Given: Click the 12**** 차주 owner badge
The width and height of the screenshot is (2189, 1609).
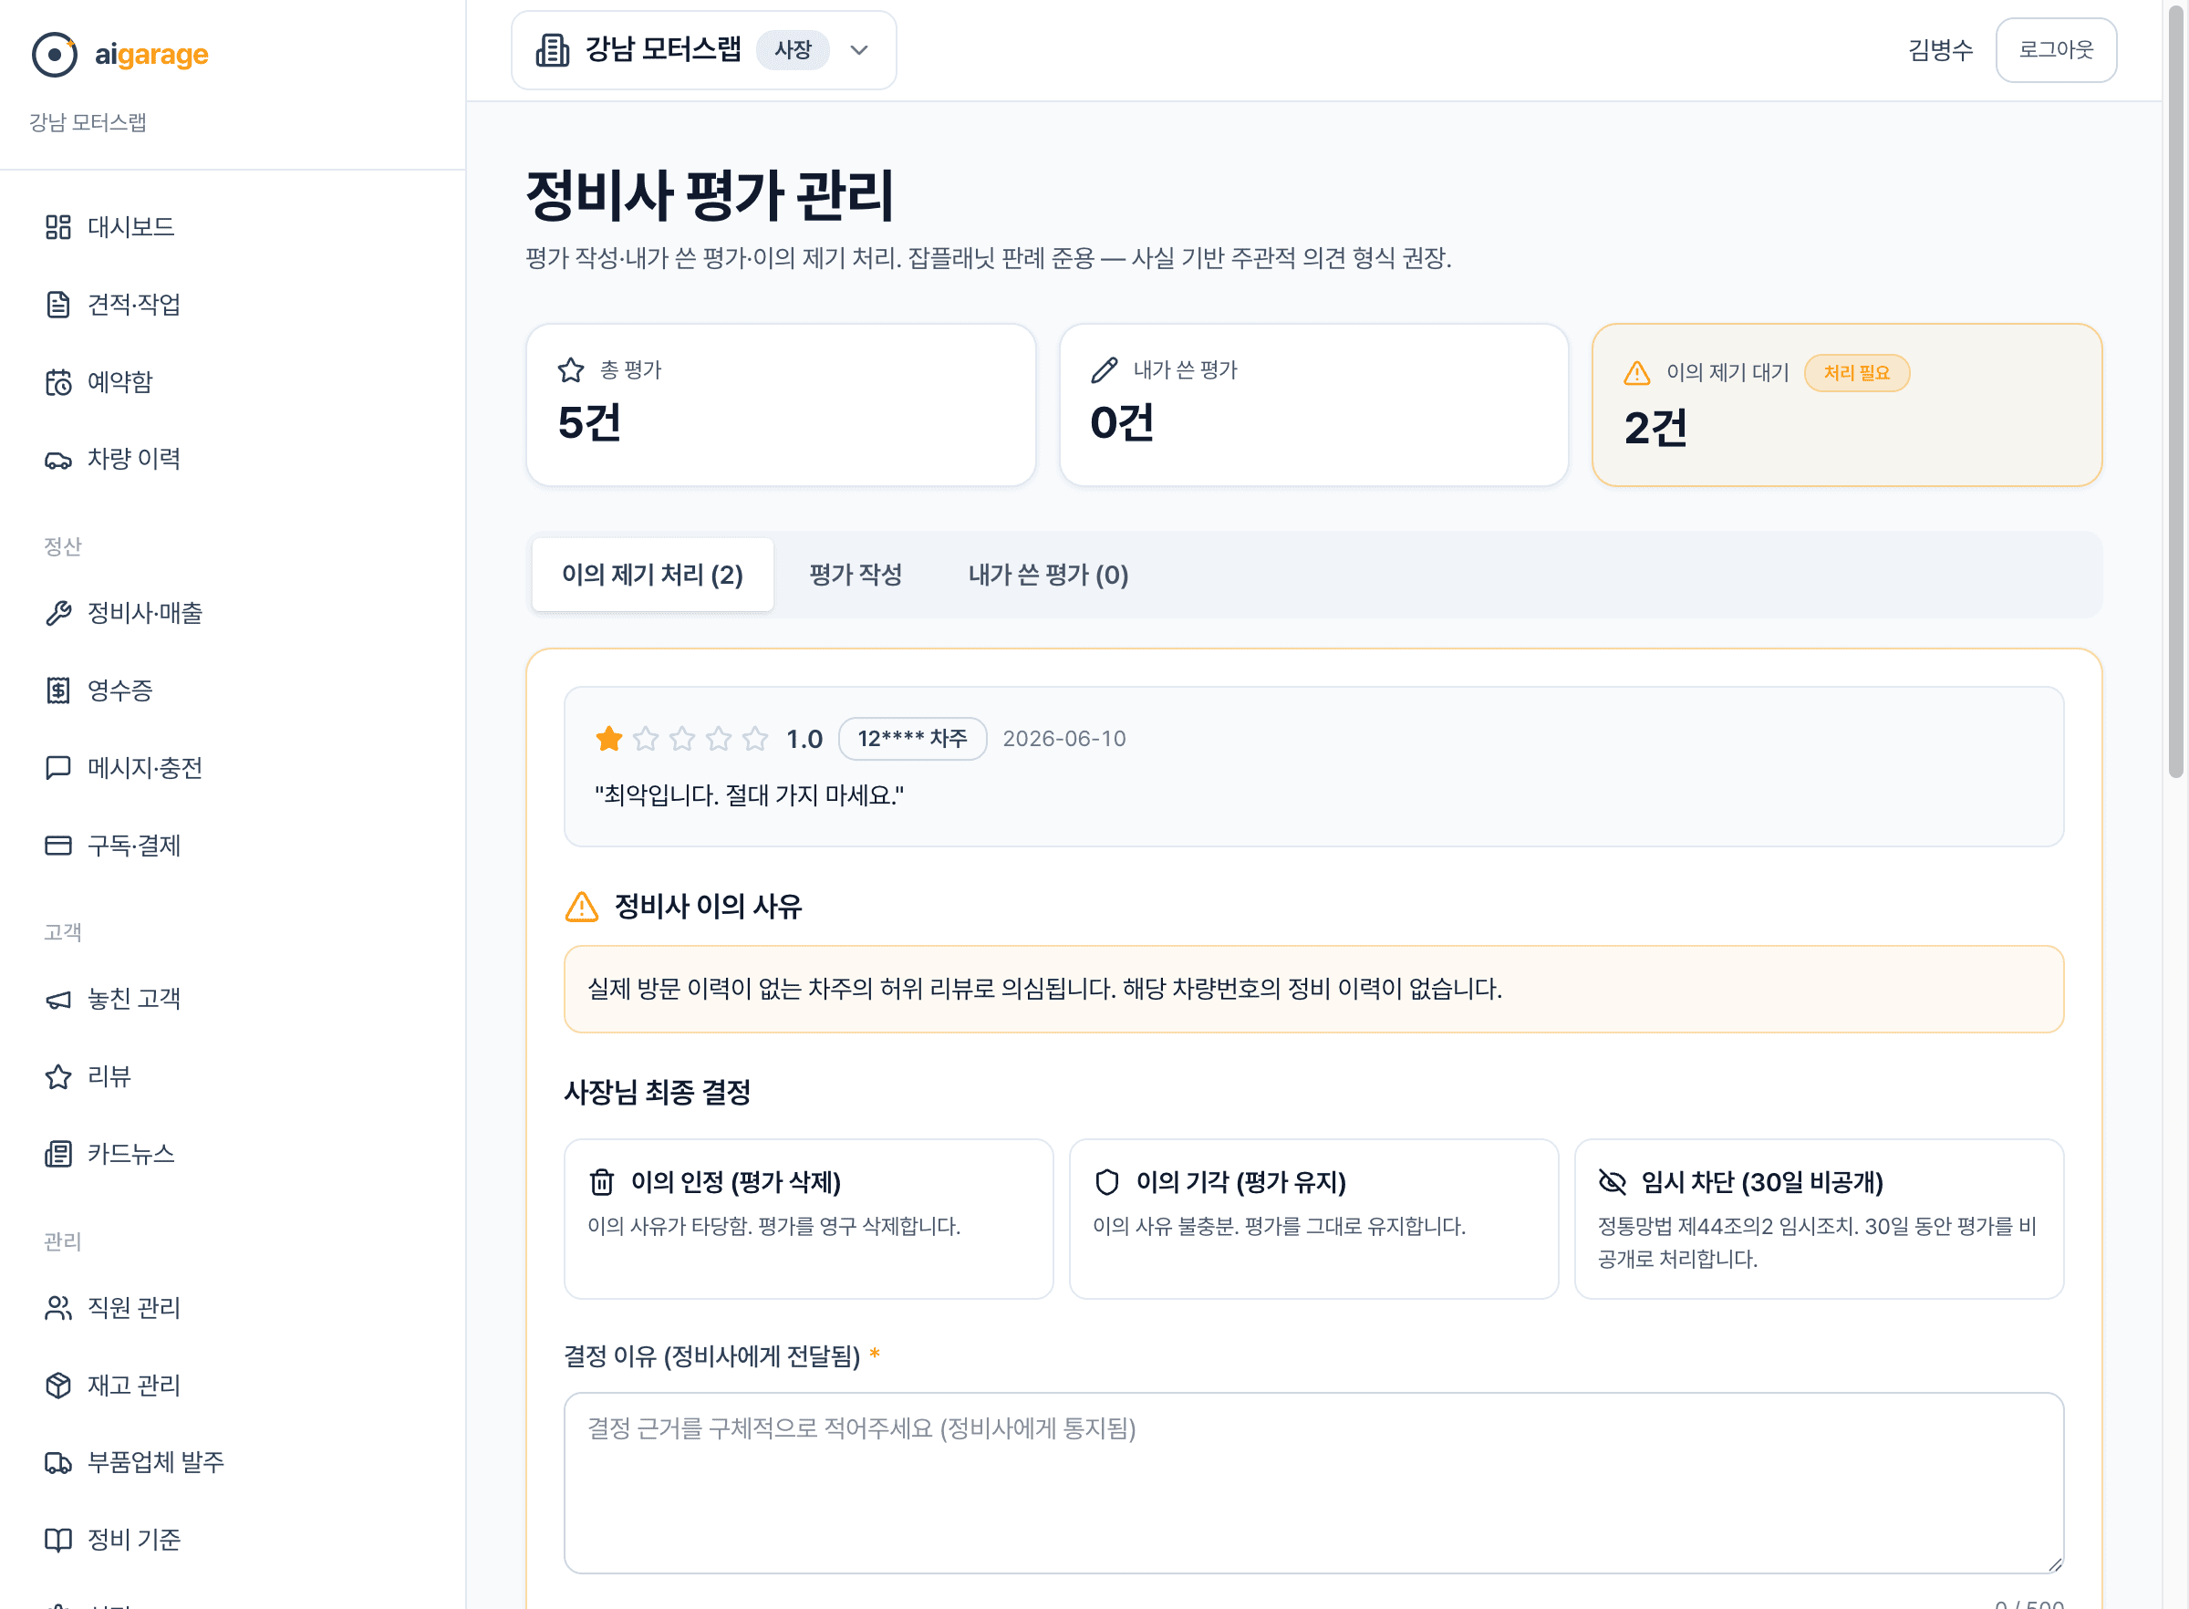Looking at the screenshot, I should tap(912, 739).
